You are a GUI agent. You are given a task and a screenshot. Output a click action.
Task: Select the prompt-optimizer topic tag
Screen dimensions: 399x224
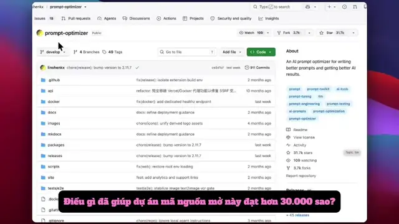tap(302, 119)
